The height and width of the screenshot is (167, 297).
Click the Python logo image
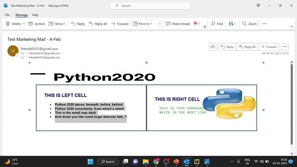pos(229,103)
